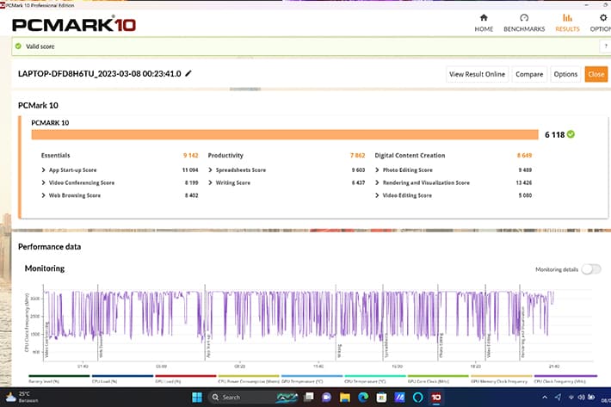
Task: Click View Result Online button
Action: tap(477, 74)
